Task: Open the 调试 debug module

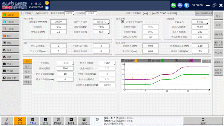Action: (84, 121)
